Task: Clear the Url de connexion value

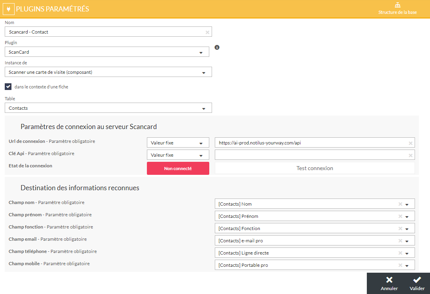Action: (410, 143)
